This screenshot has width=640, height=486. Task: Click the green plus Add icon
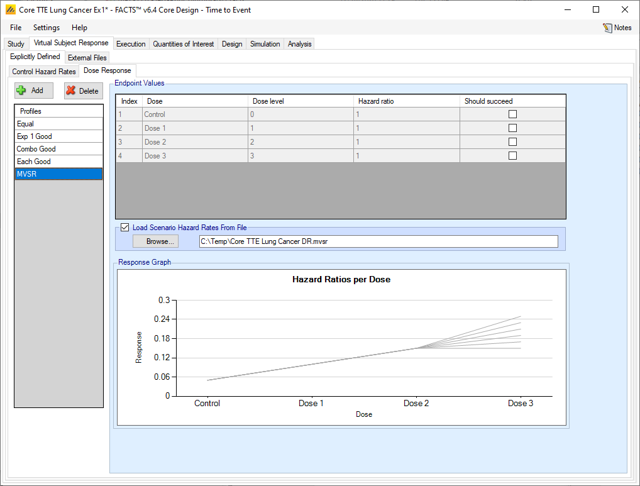[21, 91]
